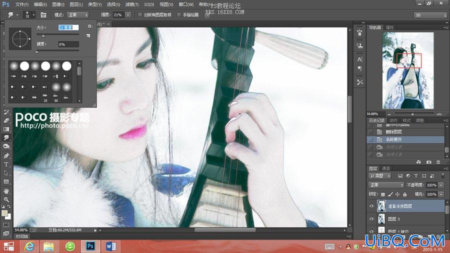Enable 手指绘画 checkbox
Screen dimensions: 450x253
(179, 15)
